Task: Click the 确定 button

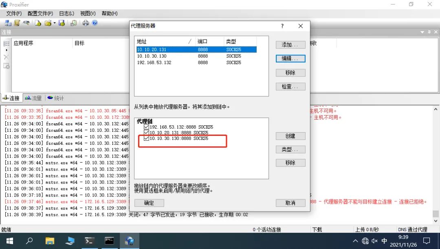Action: (x=149, y=203)
